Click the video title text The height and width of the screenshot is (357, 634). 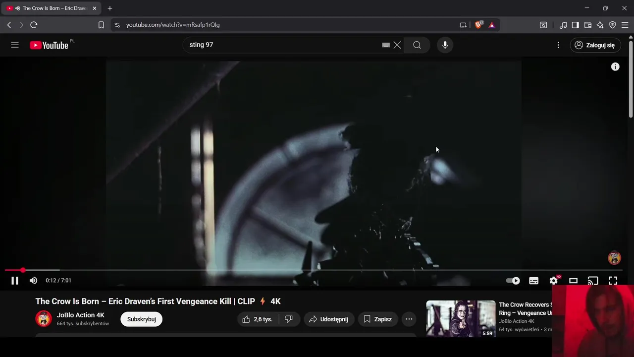158,301
